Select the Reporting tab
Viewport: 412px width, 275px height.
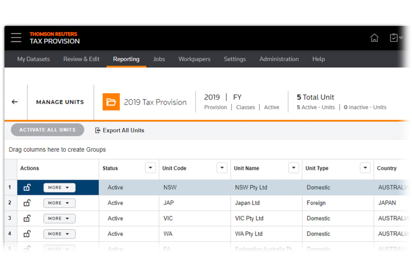(126, 59)
